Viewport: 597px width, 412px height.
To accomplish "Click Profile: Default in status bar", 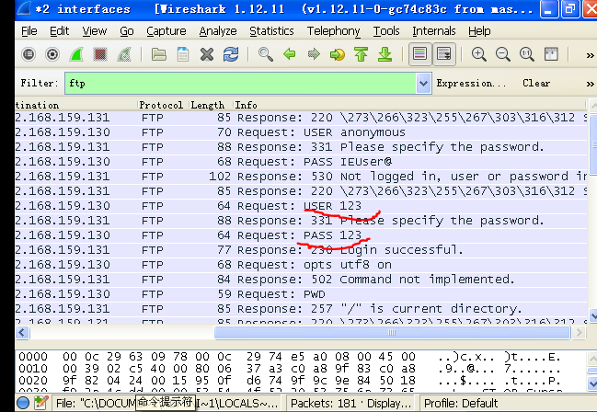I will pos(461,403).
